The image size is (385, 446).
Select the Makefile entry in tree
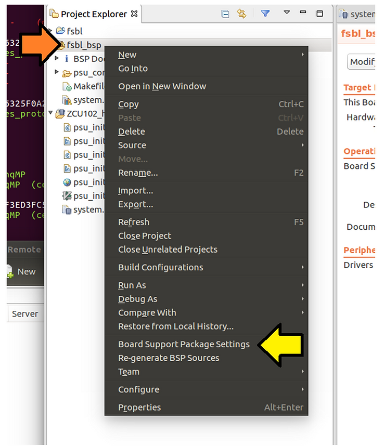click(x=83, y=86)
